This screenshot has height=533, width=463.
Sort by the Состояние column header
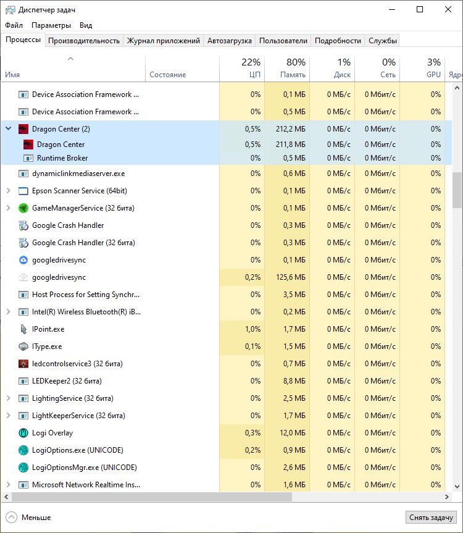182,69
